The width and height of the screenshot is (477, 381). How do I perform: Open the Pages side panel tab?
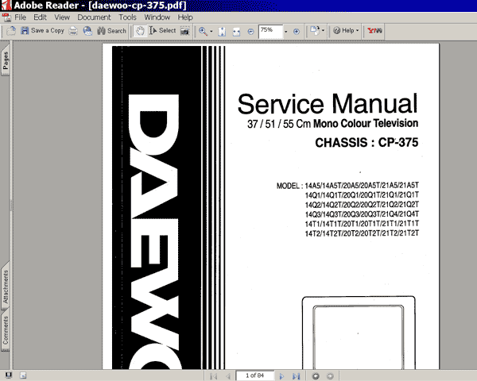6,60
